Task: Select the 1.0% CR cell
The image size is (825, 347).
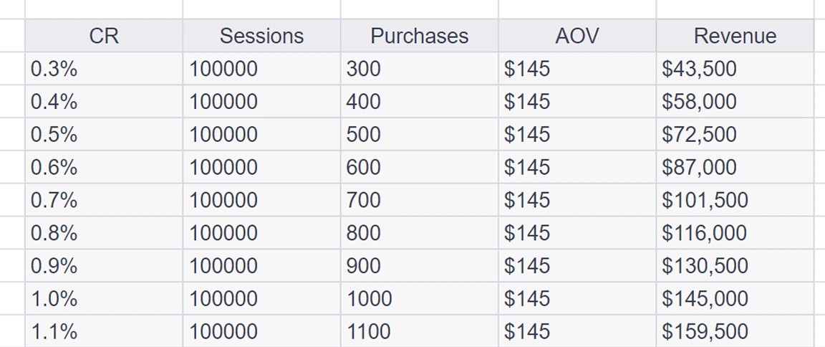Action: [104, 298]
